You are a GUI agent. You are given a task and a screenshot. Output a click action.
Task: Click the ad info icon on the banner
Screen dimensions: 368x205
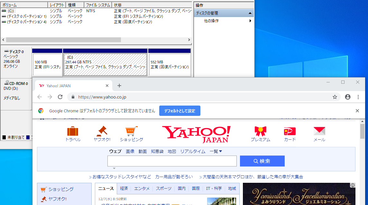[353, 185]
